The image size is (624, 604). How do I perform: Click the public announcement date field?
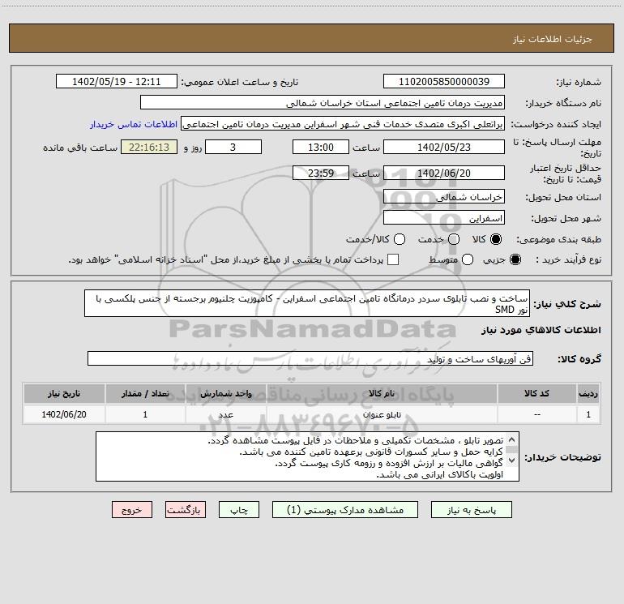click(116, 81)
